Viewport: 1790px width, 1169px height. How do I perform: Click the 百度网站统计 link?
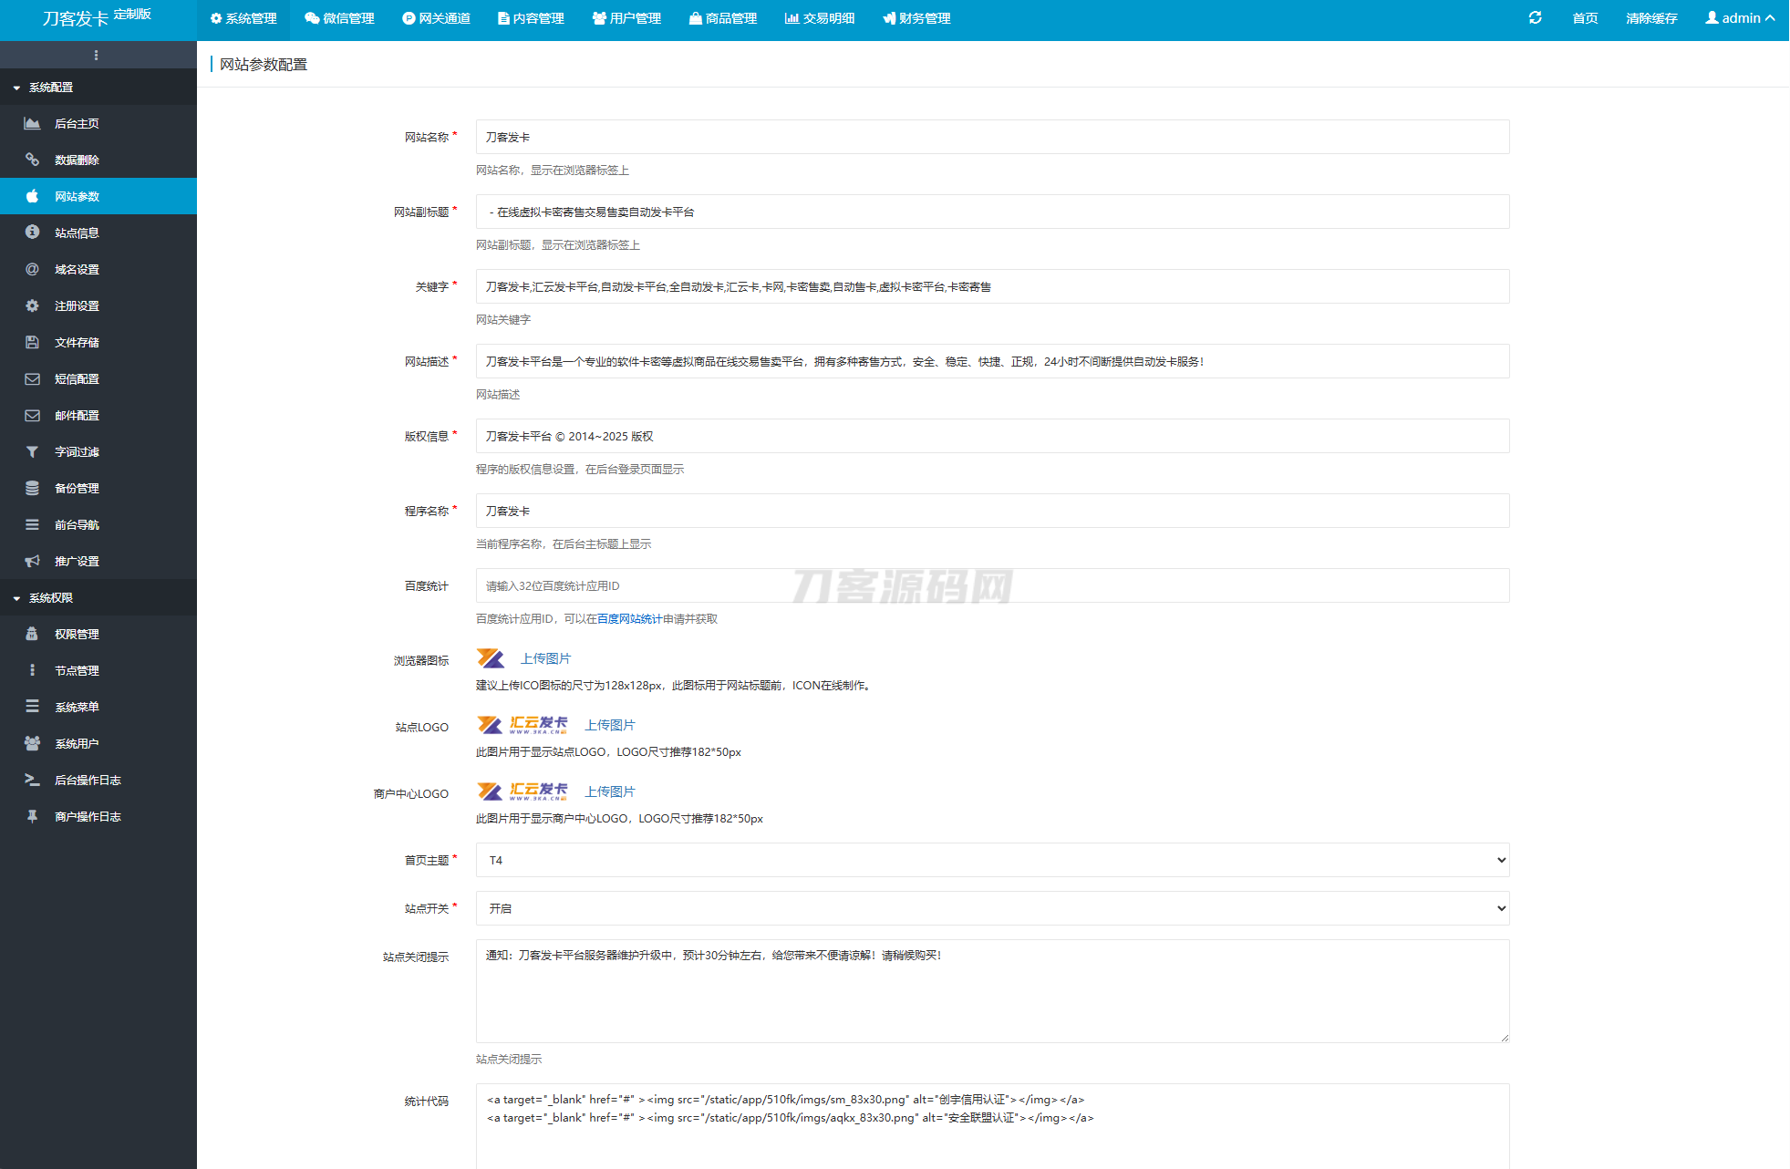pyautogui.click(x=629, y=619)
